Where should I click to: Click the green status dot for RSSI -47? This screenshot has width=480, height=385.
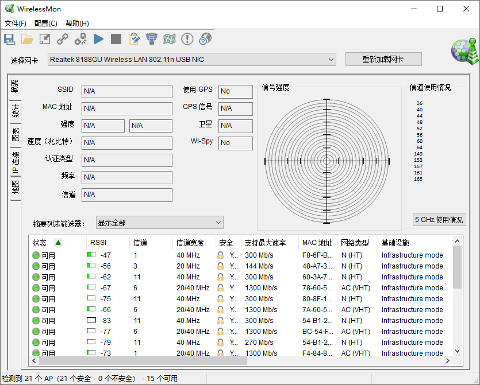(x=36, y=255)
